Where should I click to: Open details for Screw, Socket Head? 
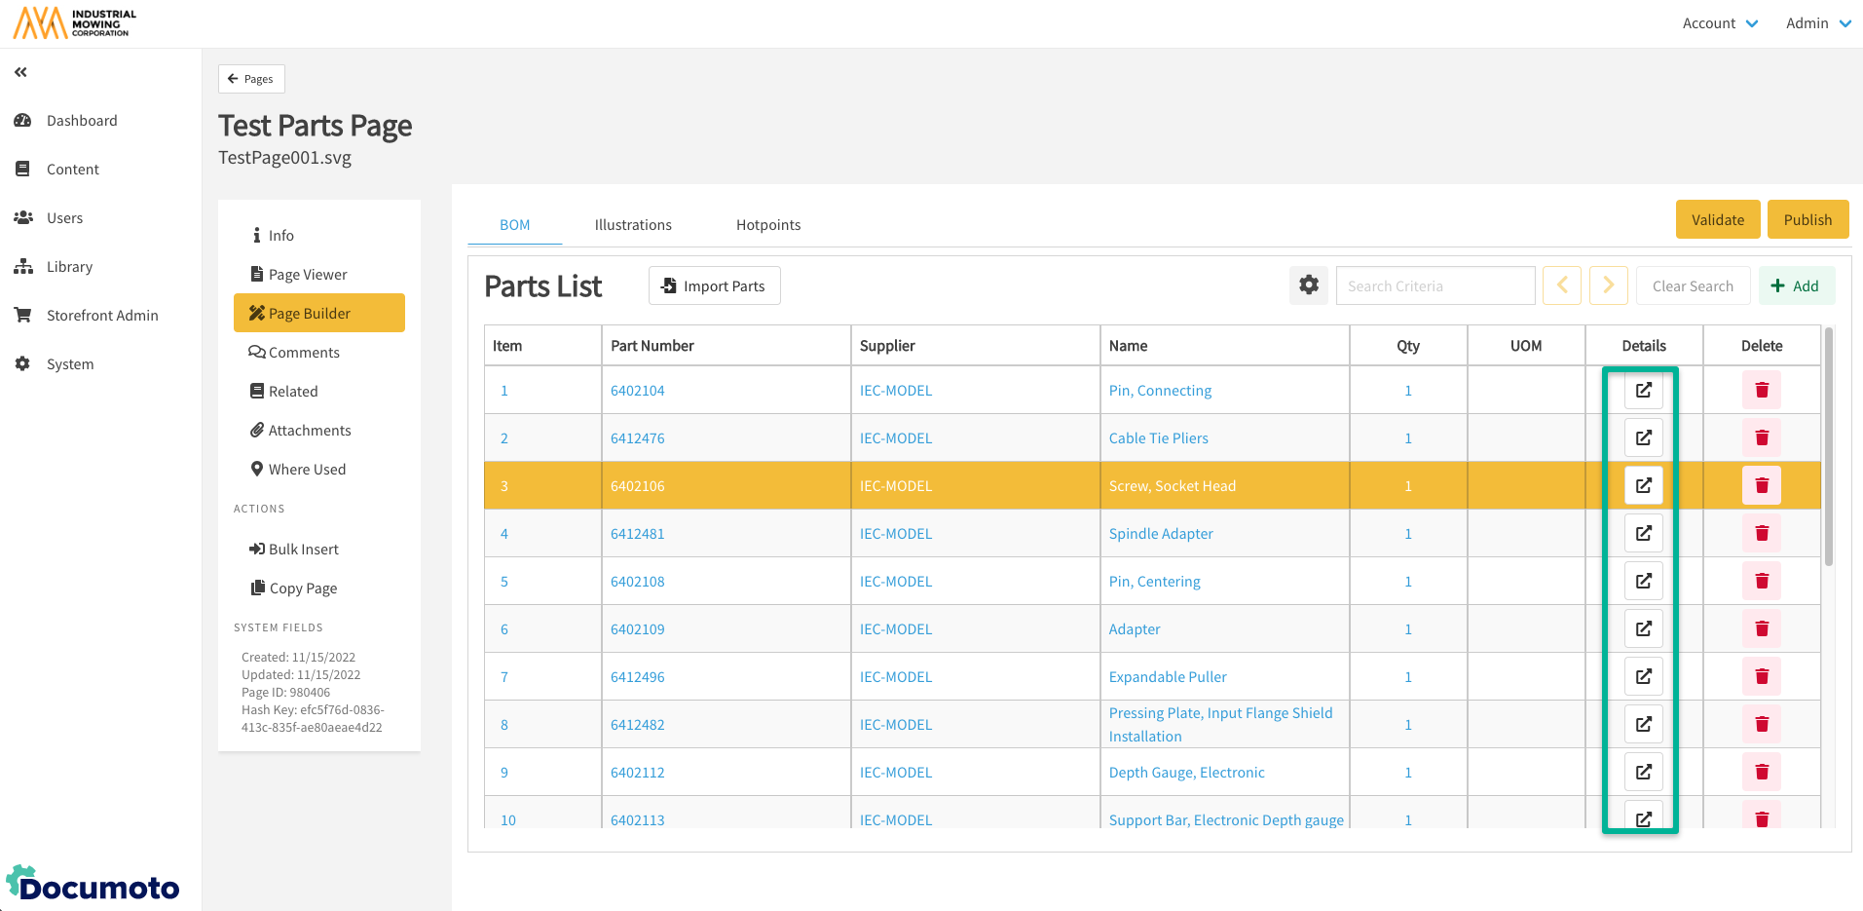1643,485
